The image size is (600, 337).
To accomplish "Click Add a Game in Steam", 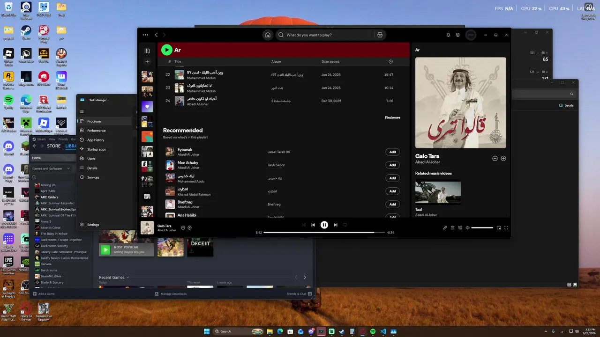I will [44, 293].
